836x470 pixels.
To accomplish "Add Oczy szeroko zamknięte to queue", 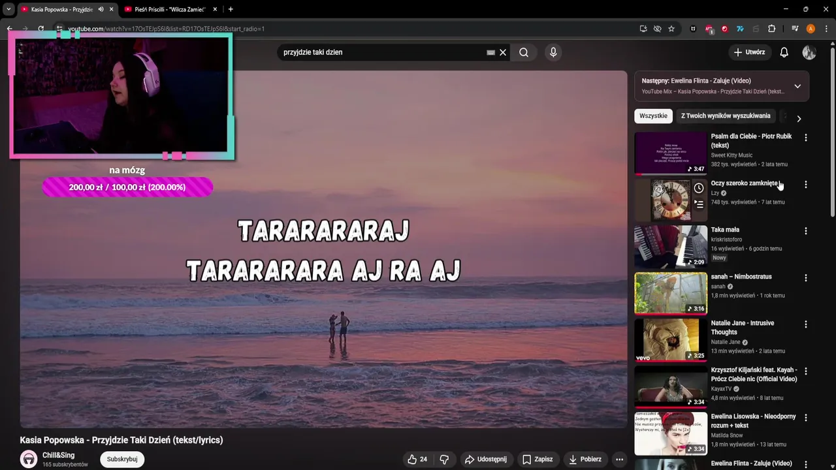I will [x=699, y=204].
